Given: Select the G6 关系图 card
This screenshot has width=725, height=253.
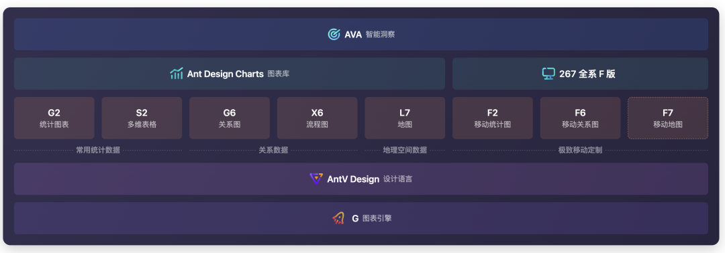Looking at the screenshot, I should pos(230,118).
